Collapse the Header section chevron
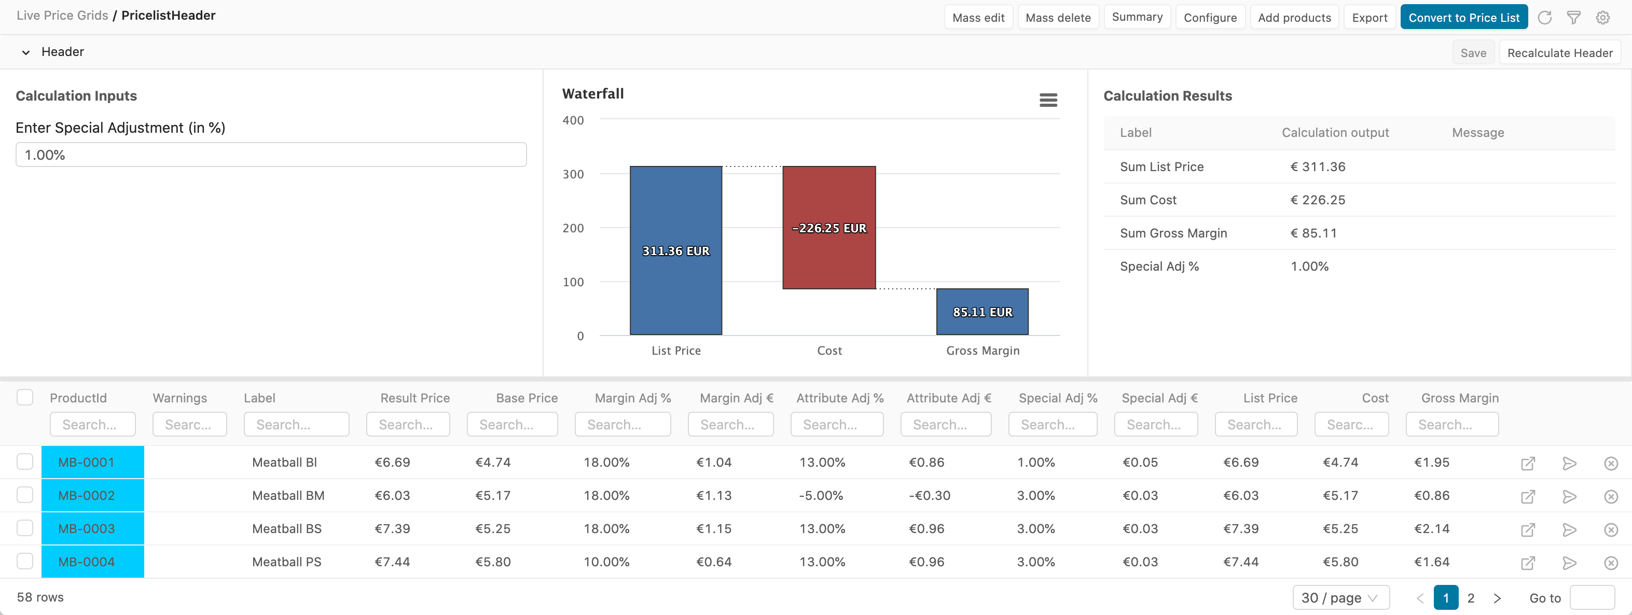 click(x=26, y=52)
